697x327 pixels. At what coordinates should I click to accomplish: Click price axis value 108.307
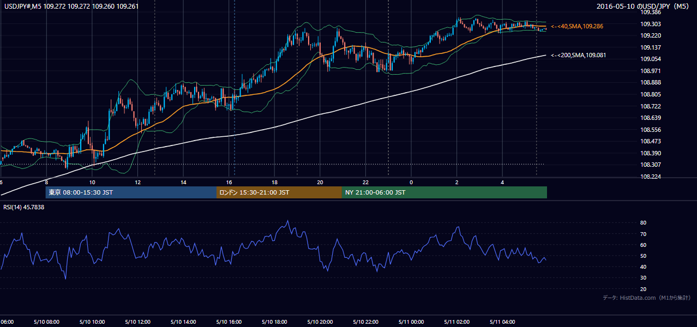pos(651,165)
